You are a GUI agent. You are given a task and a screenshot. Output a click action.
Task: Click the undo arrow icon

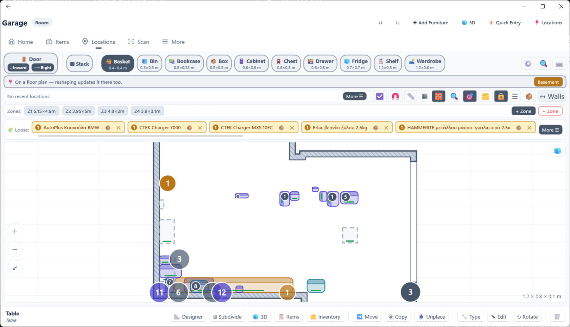coord(380,23)
